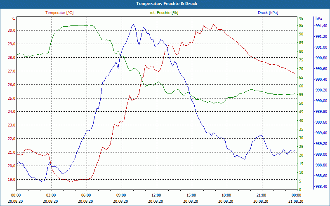Click the '°C' unit label on temperature axis
Viewport: 330px width, 206px height.
point(13,19)
